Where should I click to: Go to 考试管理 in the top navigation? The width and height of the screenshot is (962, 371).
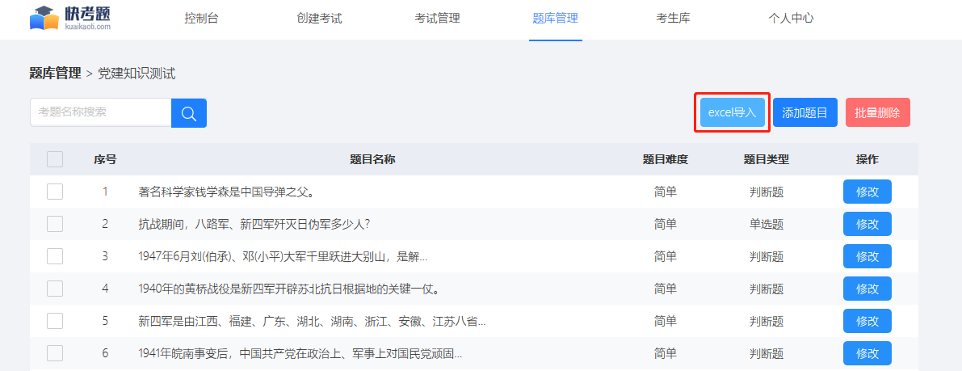click(x=437, y=19)
